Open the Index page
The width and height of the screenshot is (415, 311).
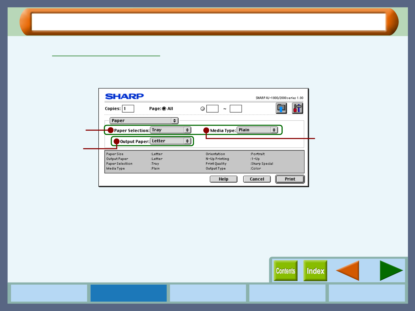pos(315,271)
